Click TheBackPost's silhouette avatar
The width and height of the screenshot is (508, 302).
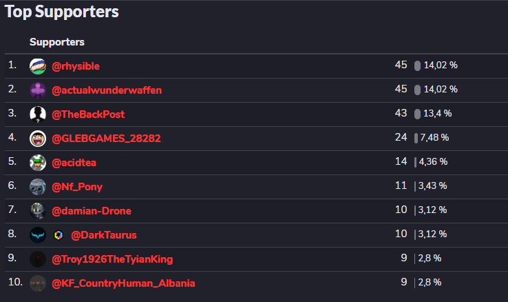[38, 114]
